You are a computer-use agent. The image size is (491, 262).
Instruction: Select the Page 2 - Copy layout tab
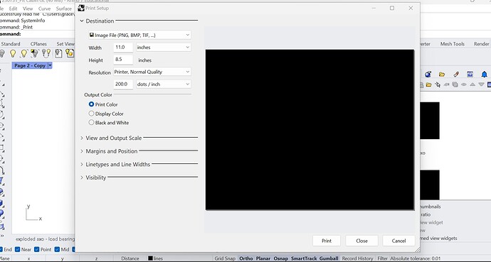tap(30, 65)
